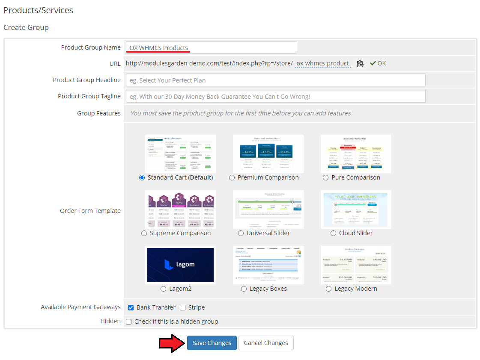The image size is (480, 360).
Task: Click into the Product Group Tagline field
Action: point(275,96)
